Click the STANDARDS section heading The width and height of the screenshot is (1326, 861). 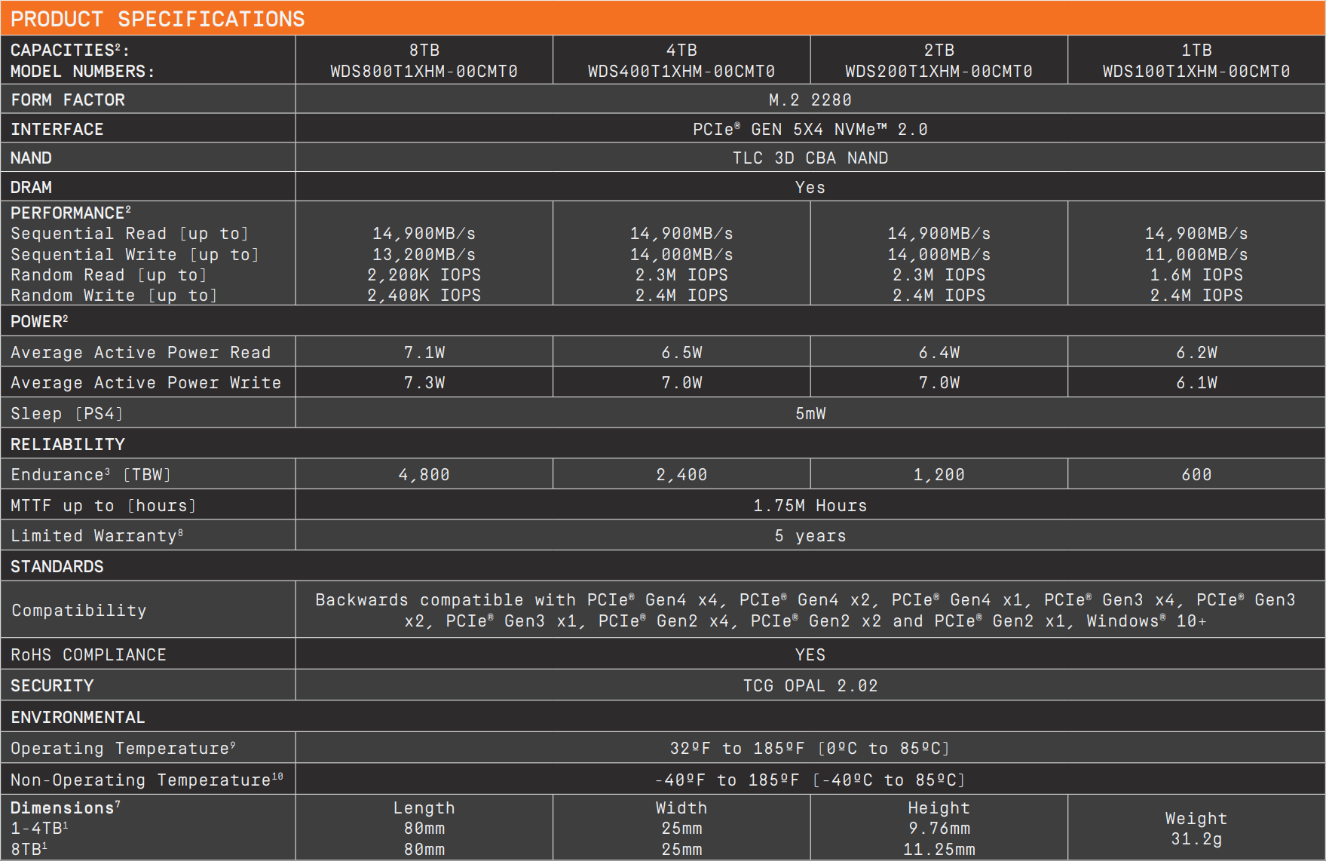point(57,566)
